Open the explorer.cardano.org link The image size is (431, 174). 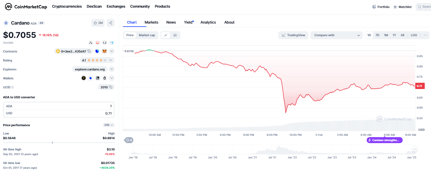pyautogui.click(x=90, y=69)
